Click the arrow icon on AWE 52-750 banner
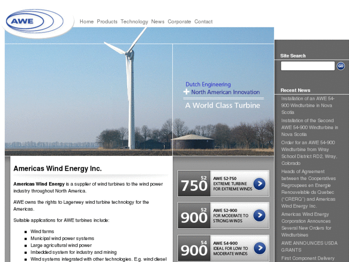Viewport: 349px width, 262px height. [x=259, y=184]
